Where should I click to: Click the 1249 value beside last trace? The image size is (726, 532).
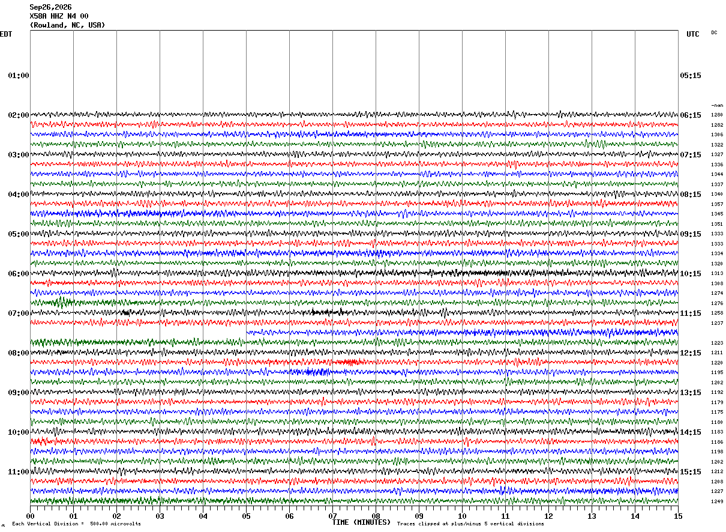coord(717,501)
